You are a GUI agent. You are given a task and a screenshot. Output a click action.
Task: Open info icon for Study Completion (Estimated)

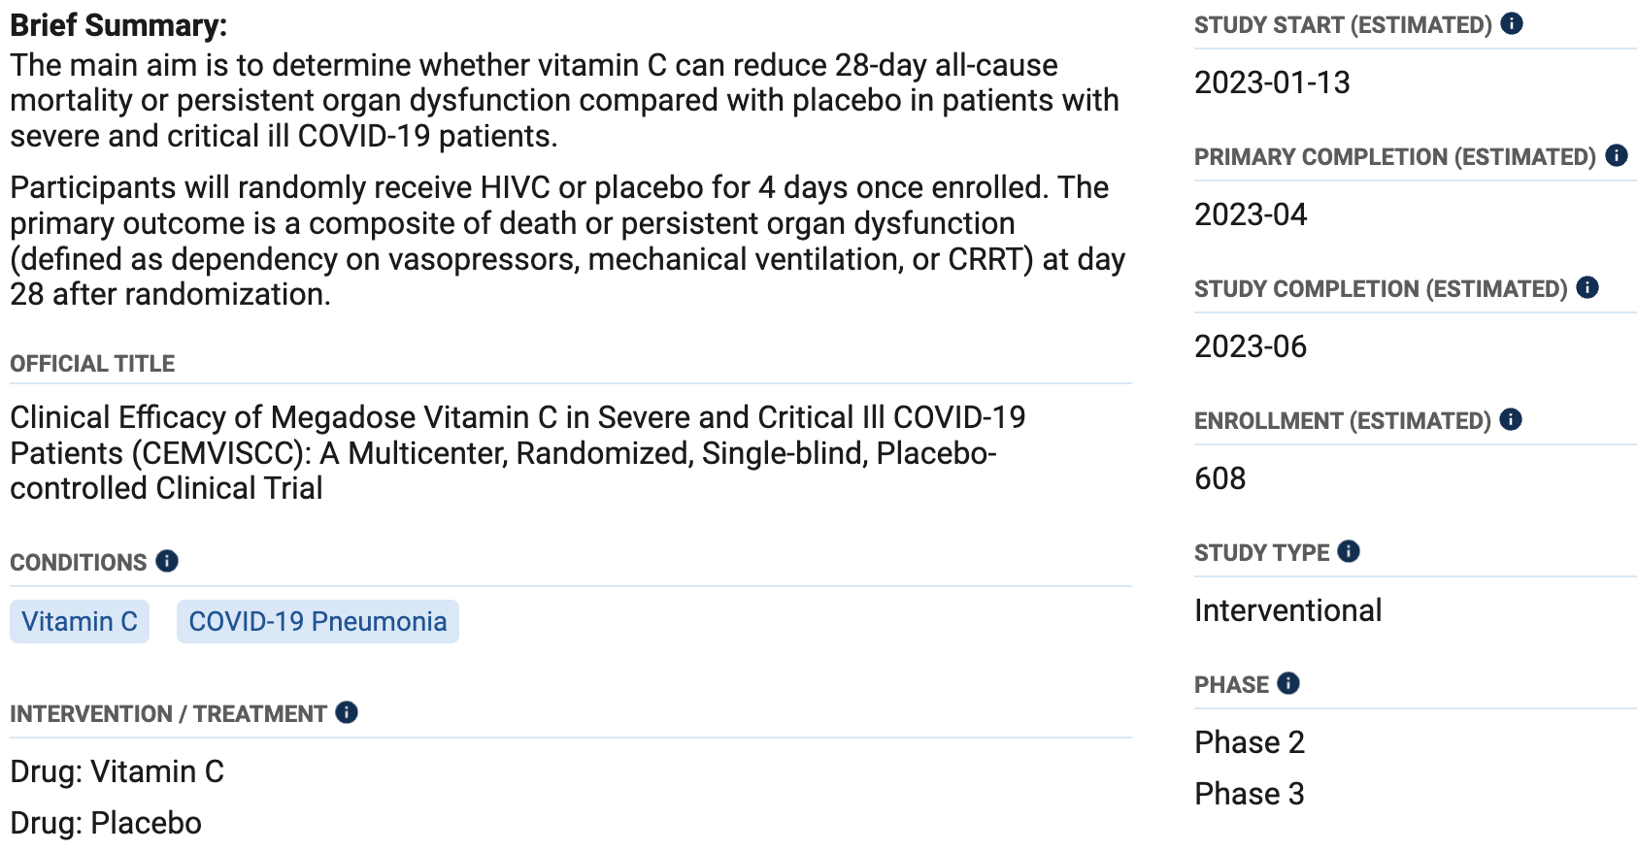[1587, 287]
